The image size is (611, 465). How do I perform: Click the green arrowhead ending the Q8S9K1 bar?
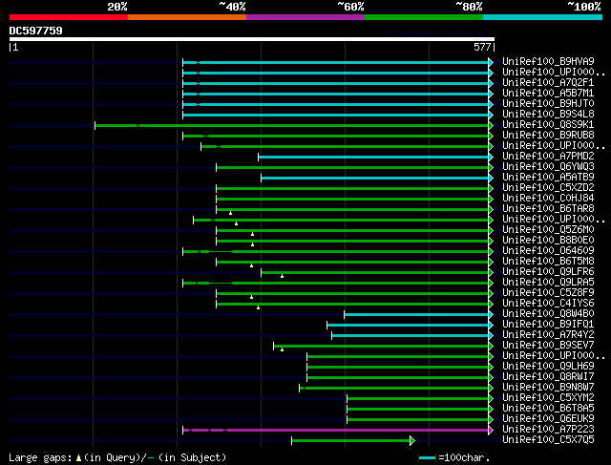point(491,125)
